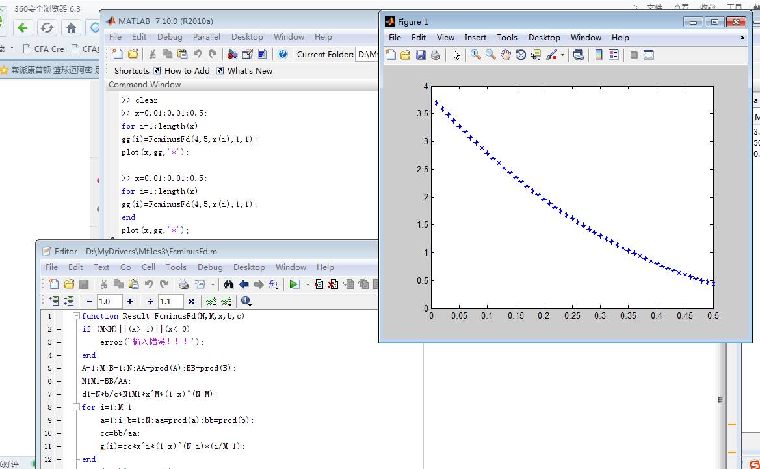
Task: Activate the Pan hand tool in Figure 1
Action: point(506,55)
